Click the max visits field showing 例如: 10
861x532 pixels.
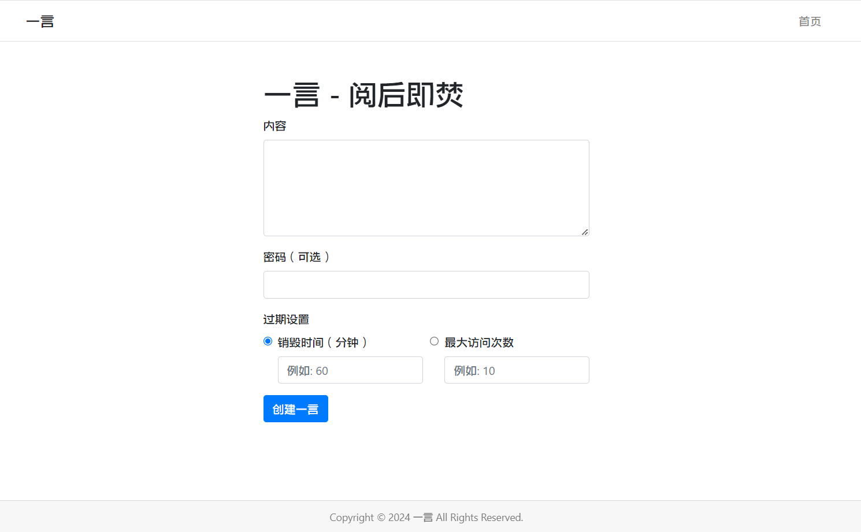[516, 370]
